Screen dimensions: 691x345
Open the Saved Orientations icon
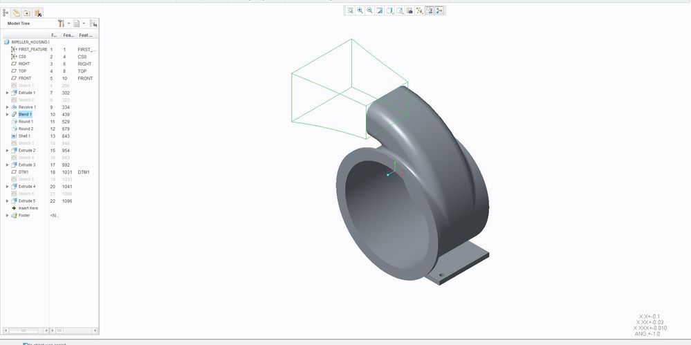tap(400, 10)
